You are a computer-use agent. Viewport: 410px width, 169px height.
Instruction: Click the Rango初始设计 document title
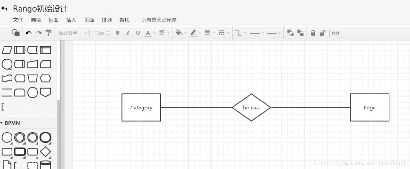click(40, 9)
